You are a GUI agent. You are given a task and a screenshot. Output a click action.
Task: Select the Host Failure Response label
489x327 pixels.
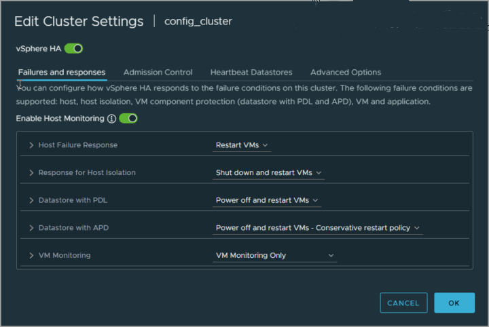click(x=78, y=145)
